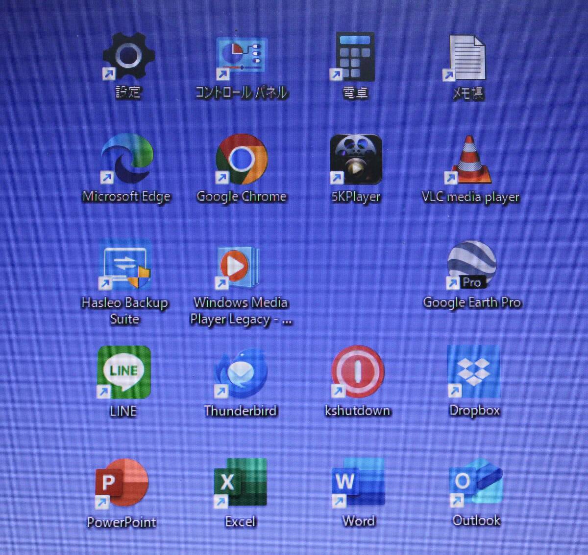This screenshot has width=588, height=555.
Task: Select the Hasleo Backup Suite icon
Action: pos(125,265)
